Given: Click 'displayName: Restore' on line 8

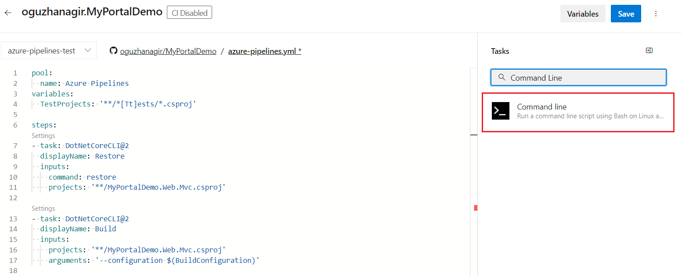Looking at the screenshot, I should pos(82,156).
